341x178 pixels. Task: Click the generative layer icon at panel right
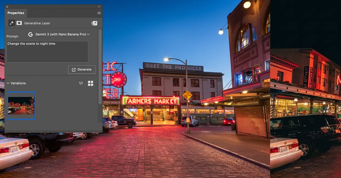click(94, 23)
